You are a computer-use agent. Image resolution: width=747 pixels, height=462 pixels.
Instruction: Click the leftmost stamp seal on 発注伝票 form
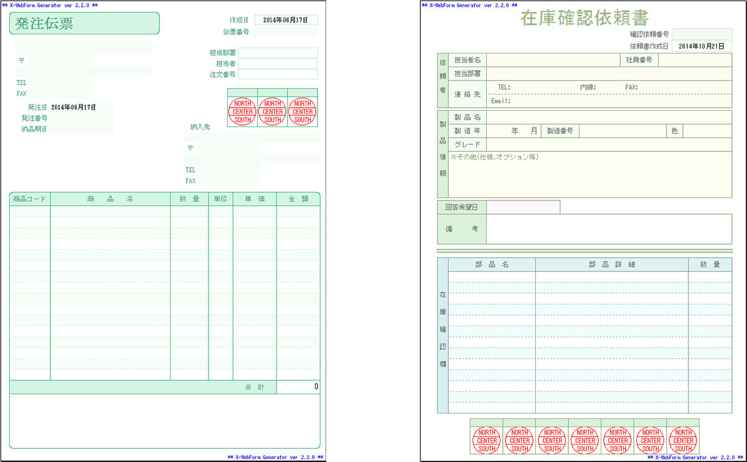click(x=242, y=112)
